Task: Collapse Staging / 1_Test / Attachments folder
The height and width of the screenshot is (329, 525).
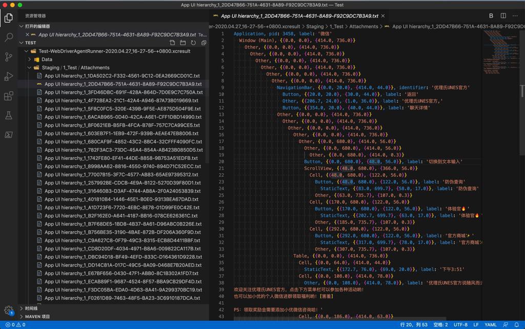Action: tap(76, 67)
